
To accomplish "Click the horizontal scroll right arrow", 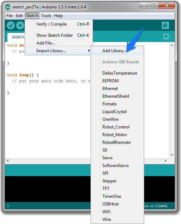I will (166, 161).
